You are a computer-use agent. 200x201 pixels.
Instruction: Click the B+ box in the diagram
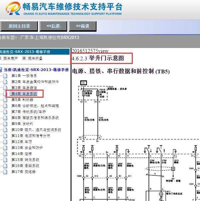click(84, 83)
